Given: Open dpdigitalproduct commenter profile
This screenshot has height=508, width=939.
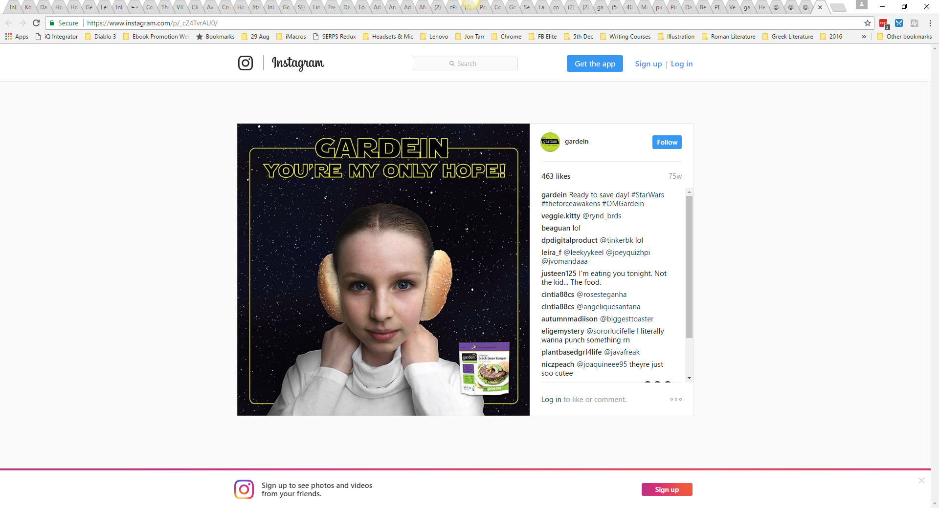Looking at the screenshot, I should 569,240.
